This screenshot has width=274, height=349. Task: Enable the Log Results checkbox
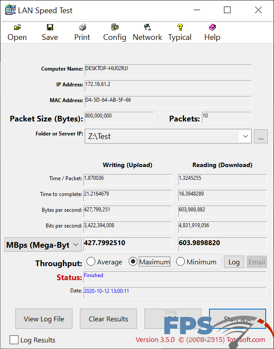[14, 340]
